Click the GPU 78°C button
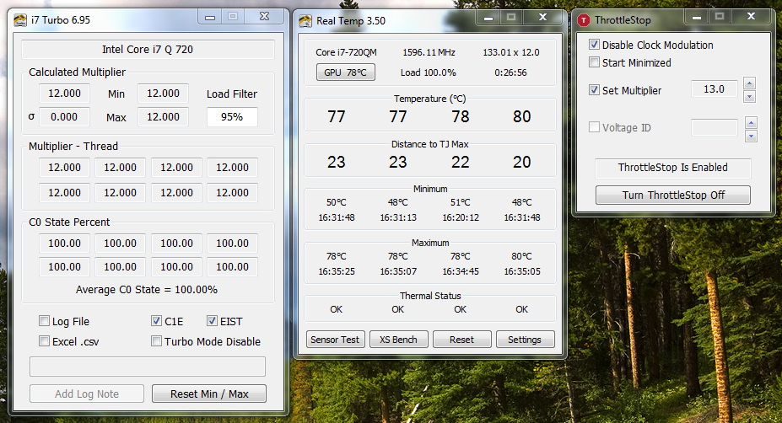 346,72
